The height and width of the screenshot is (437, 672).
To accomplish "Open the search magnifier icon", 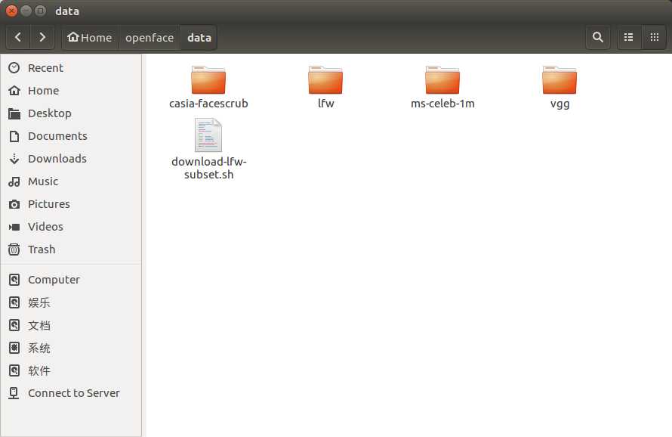I will [x=598, y=37].
